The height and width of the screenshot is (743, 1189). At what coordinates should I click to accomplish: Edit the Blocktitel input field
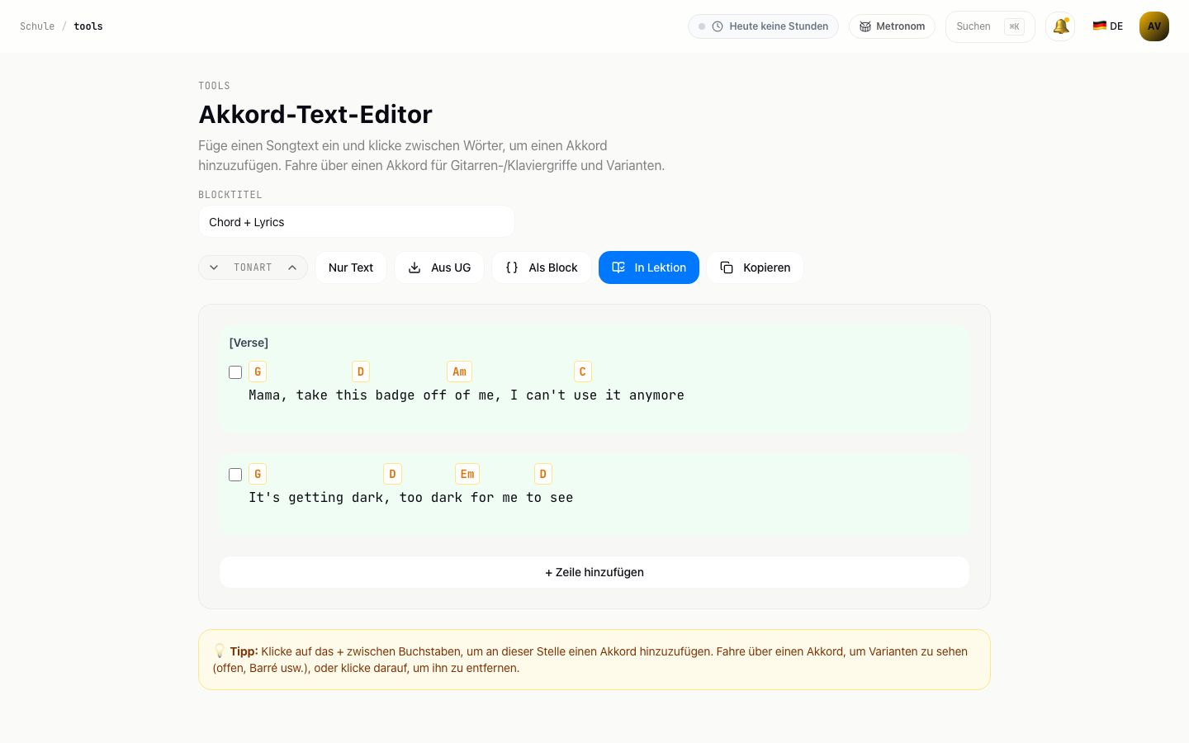click(x=357, y=222)
